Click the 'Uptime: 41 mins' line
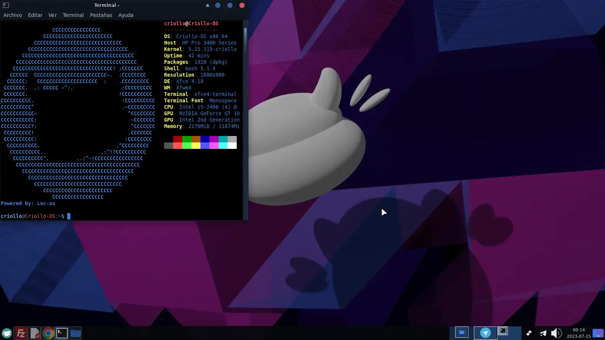Image resolution: width=605 pixels, height=340 pixels. 187,56
